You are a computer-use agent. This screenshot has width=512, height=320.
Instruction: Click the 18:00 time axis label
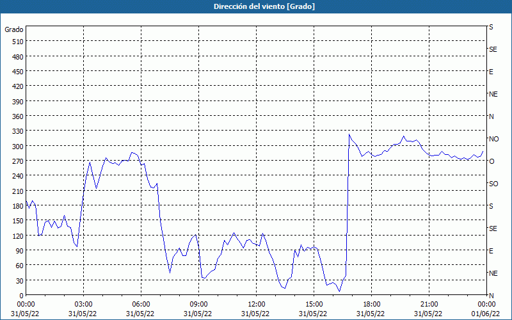[372, 305]
